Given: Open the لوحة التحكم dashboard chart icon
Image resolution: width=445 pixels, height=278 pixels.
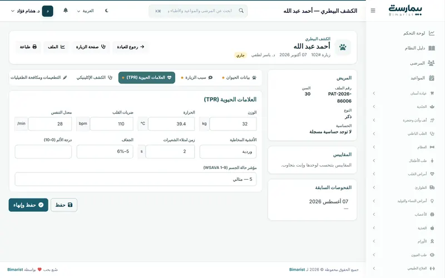Looking at the screenshot, I should 432,33.
